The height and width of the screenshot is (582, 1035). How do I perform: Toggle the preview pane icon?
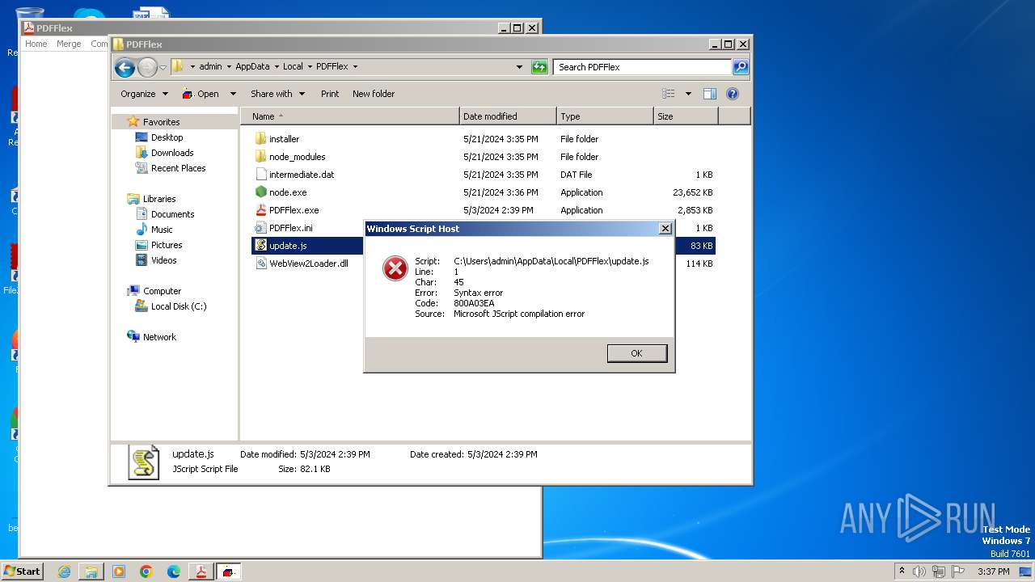coord(710,94)
